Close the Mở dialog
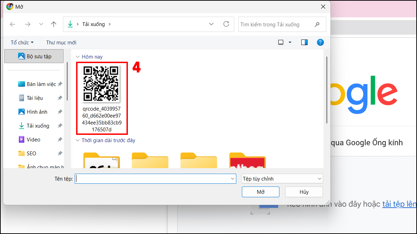 [x=323, y=7]
